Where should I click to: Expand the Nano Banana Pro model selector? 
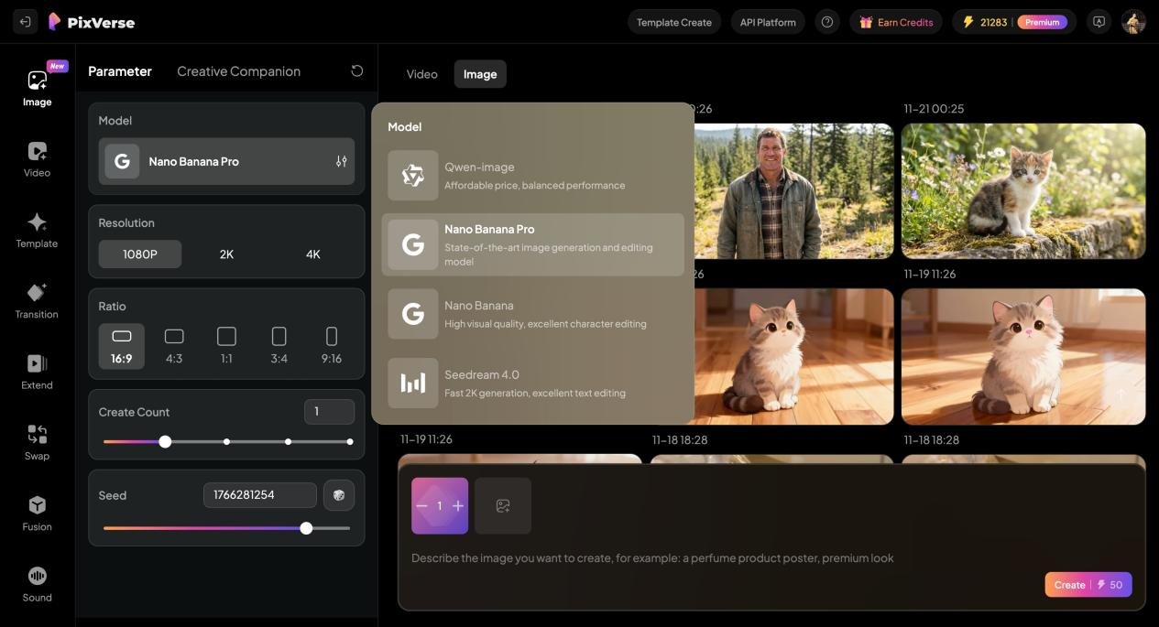(226, 161)
